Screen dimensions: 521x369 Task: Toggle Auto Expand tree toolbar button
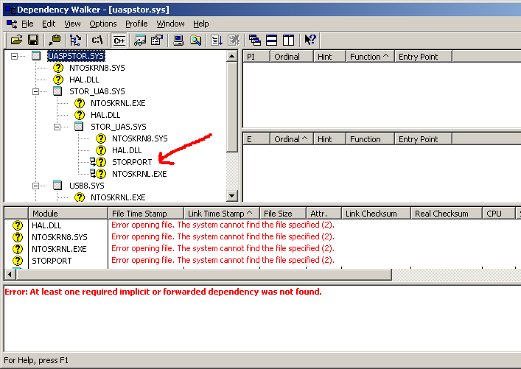[75, 41]
